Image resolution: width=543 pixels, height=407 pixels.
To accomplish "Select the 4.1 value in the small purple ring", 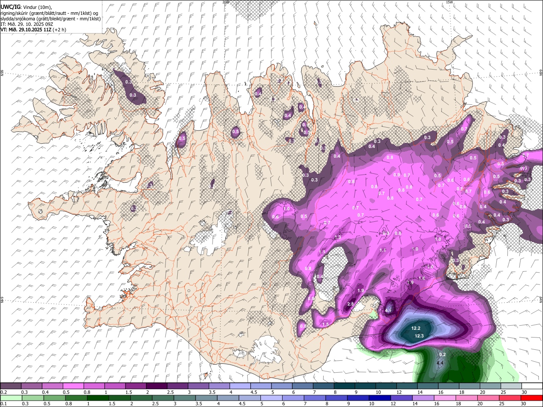I will tap(388, 310).
